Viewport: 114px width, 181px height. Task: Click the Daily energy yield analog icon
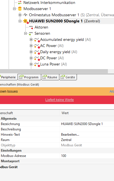coord(37,52)
